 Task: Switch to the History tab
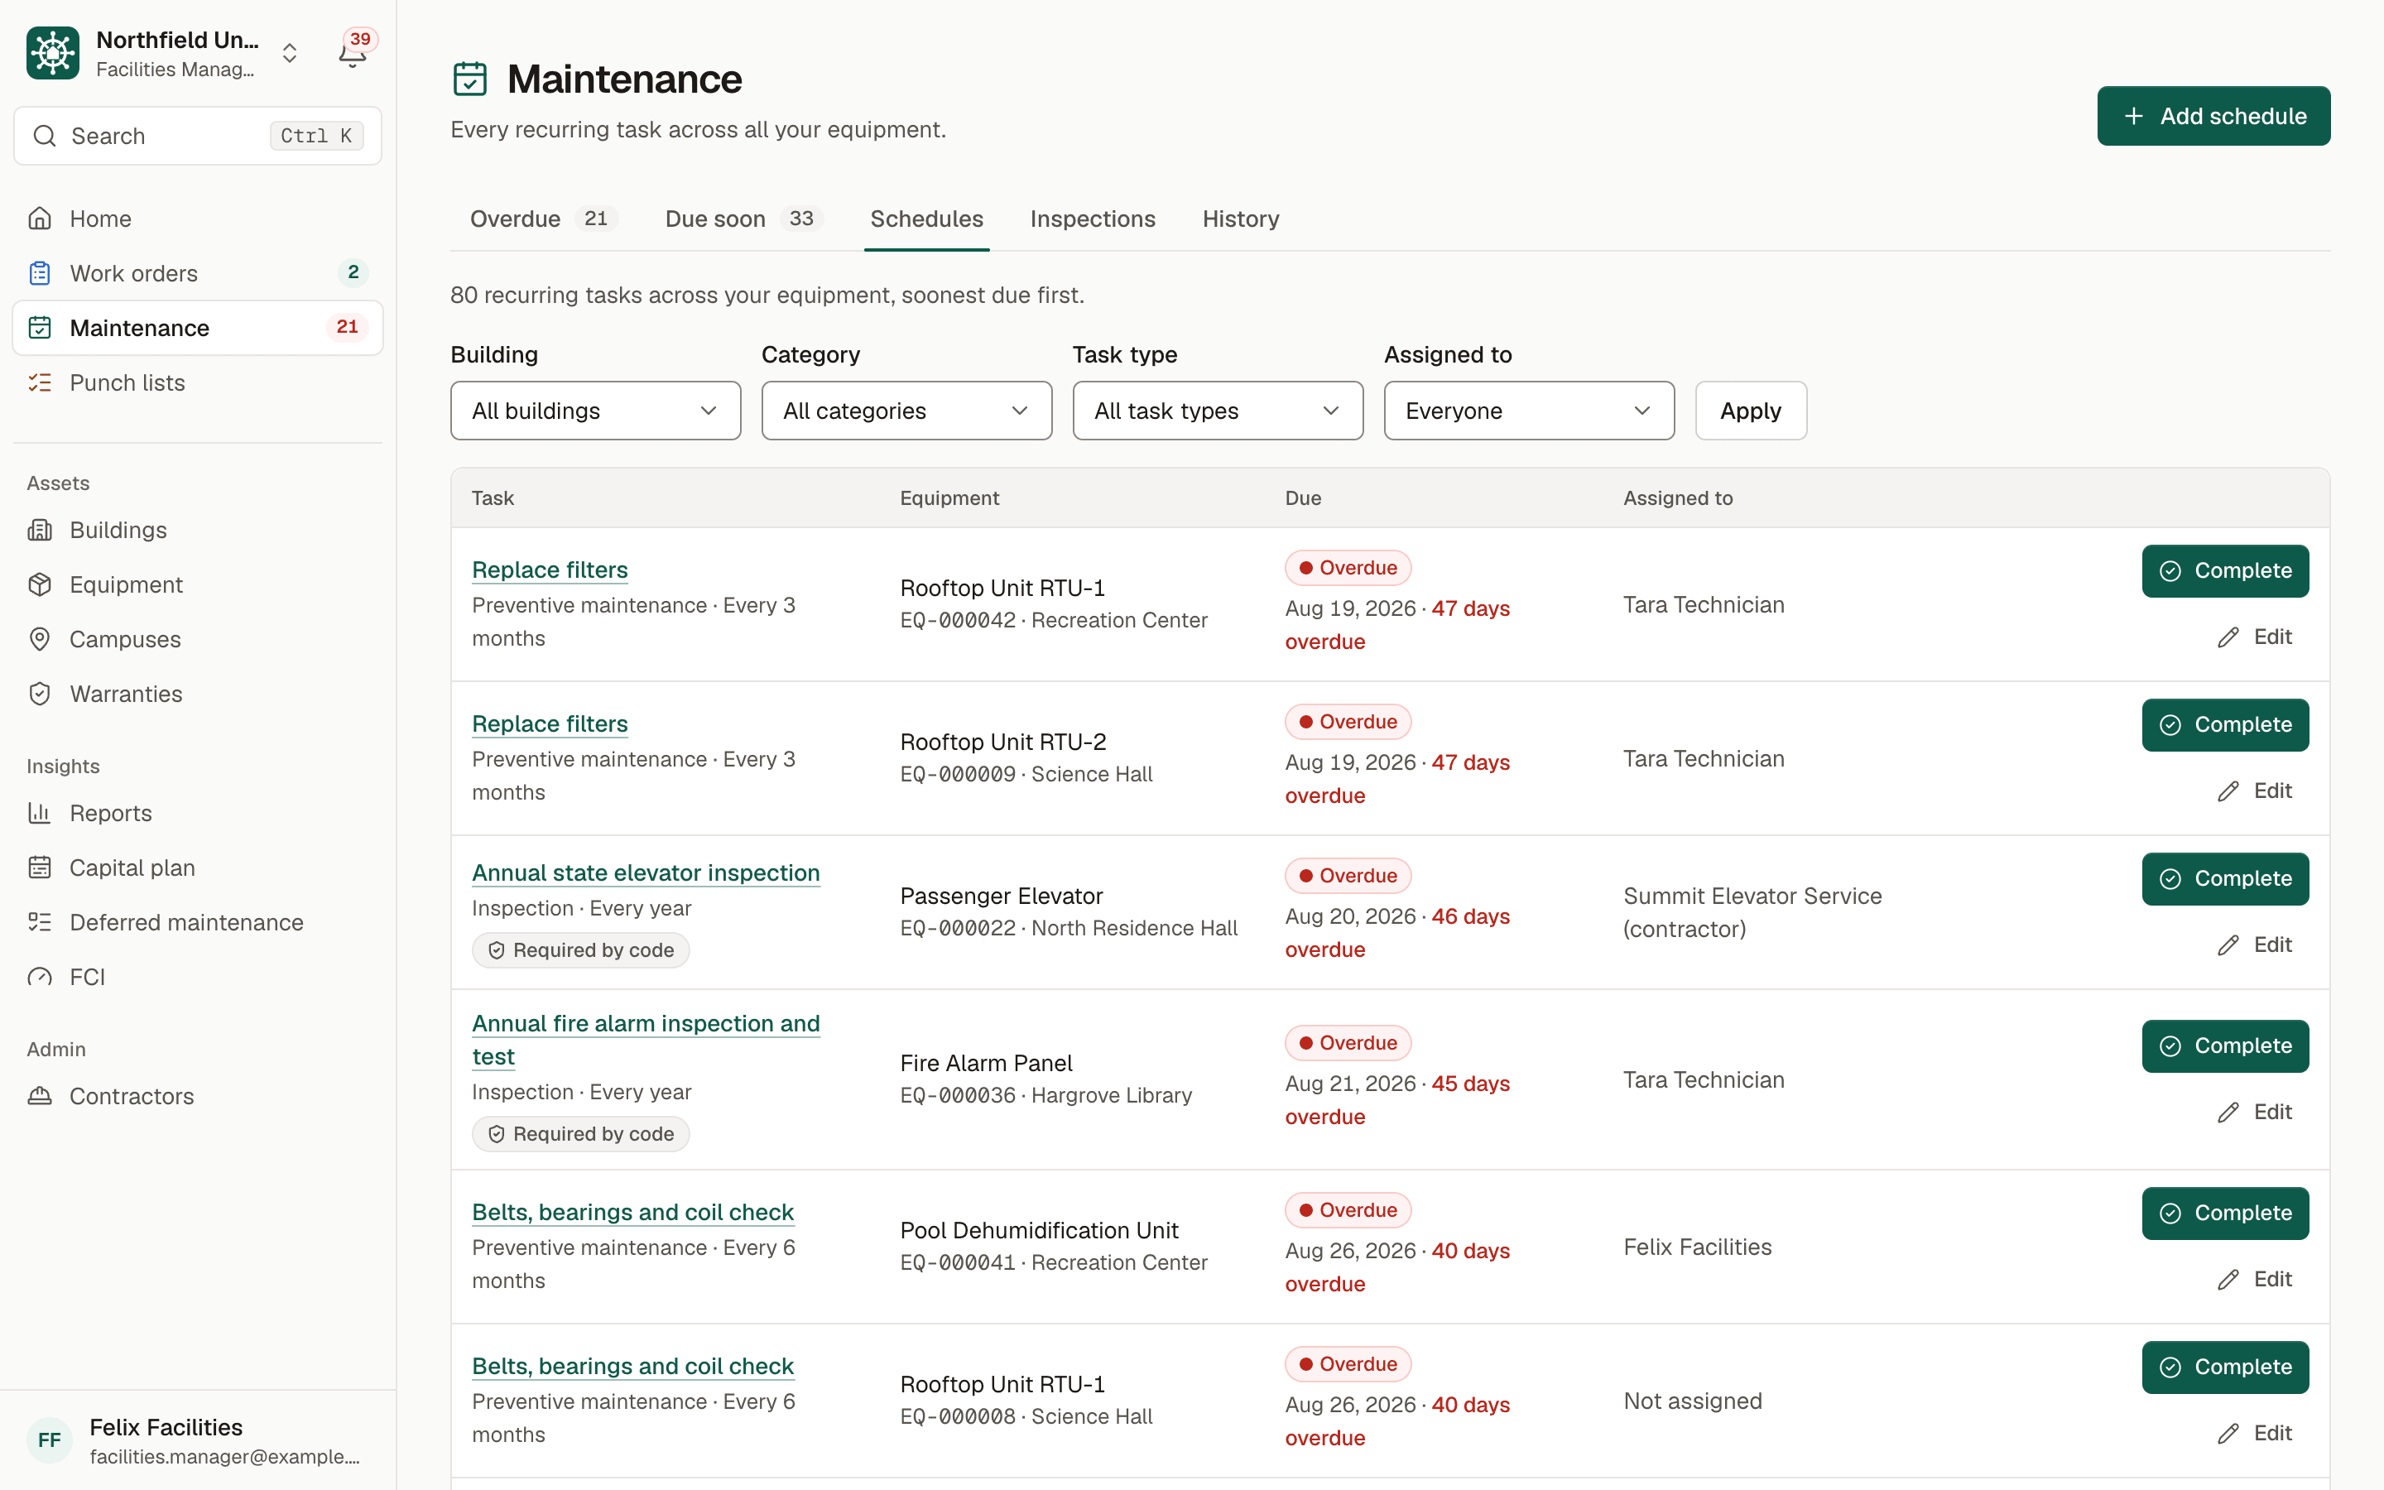1240,219
